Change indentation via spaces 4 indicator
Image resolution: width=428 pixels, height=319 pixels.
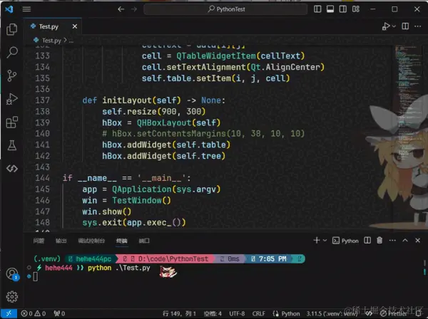tap(213, 313)
